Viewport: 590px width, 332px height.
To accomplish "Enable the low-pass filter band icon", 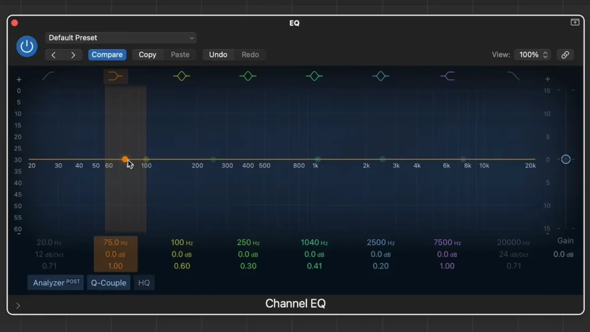I will click(x=513, y=76).
